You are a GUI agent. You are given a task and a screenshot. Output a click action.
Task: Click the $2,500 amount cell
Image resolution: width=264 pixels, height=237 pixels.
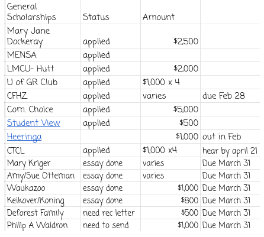(x=170, y=36)
